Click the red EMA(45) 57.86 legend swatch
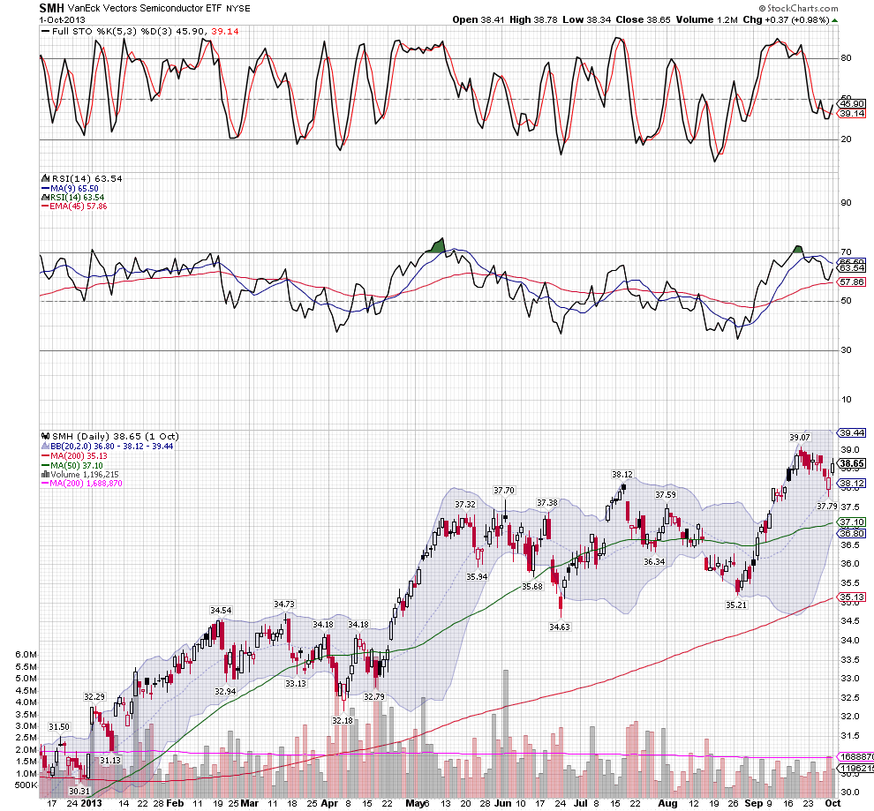 (x=44, y=207)
